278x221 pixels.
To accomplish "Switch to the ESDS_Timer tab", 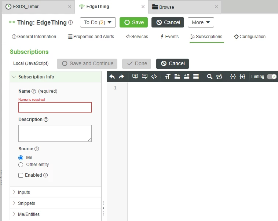I will [38, 7].
